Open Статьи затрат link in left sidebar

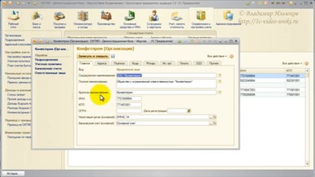(x=16, y=94)
